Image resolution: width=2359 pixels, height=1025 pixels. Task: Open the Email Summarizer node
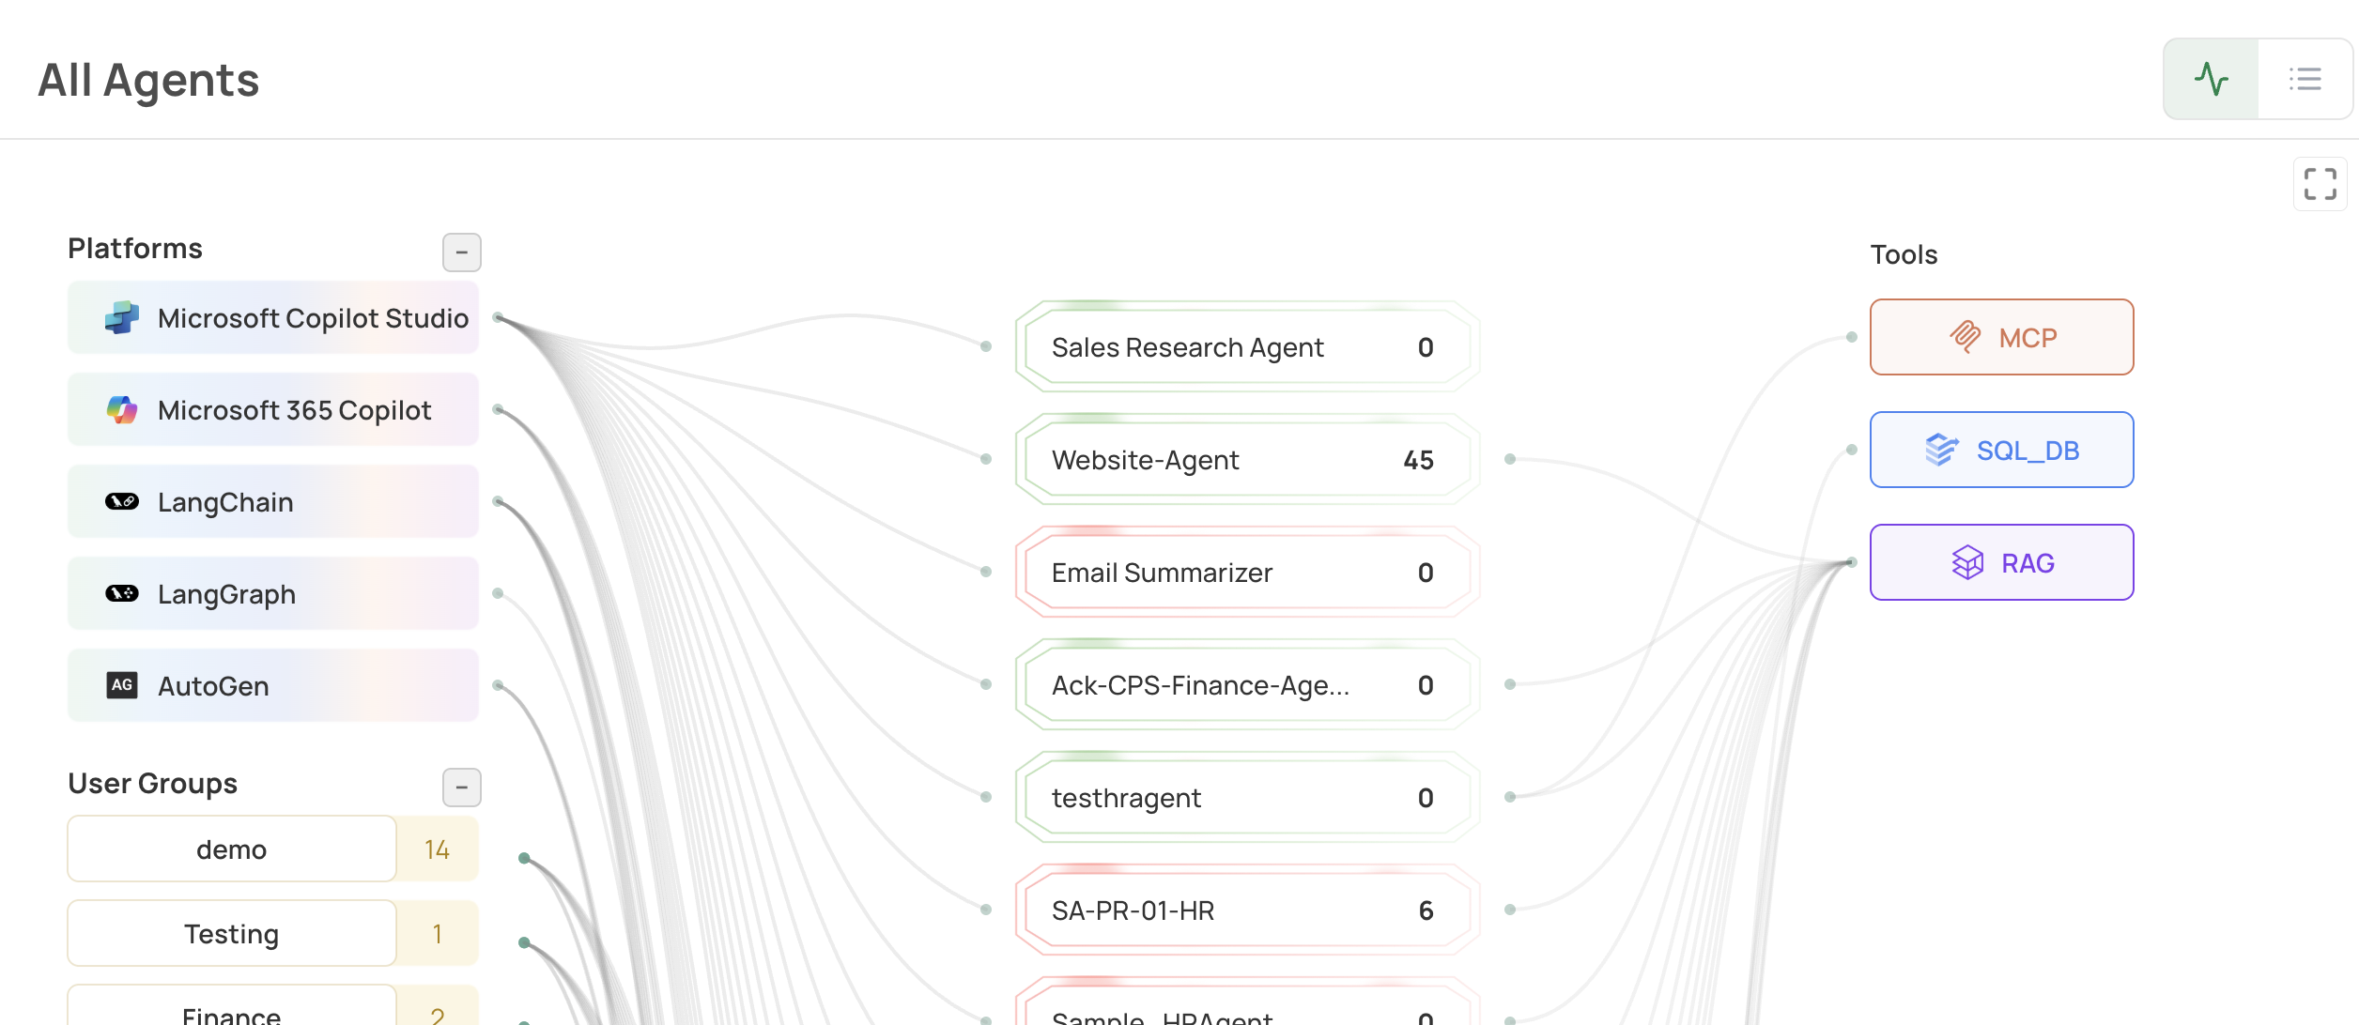[x=1247, y=573]
